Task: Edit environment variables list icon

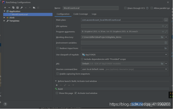Action: tap(165, 43)
